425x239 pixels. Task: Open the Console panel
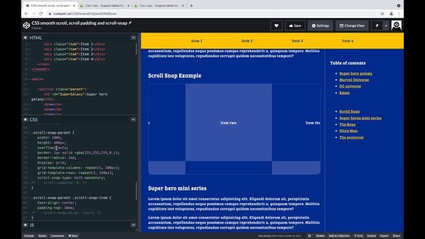[29, 236]
